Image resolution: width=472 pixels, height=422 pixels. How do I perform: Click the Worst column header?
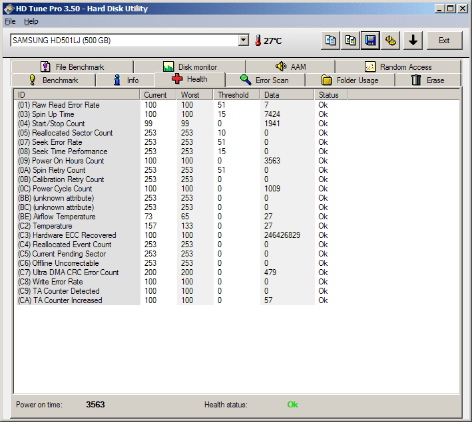(x=195, y=95)
